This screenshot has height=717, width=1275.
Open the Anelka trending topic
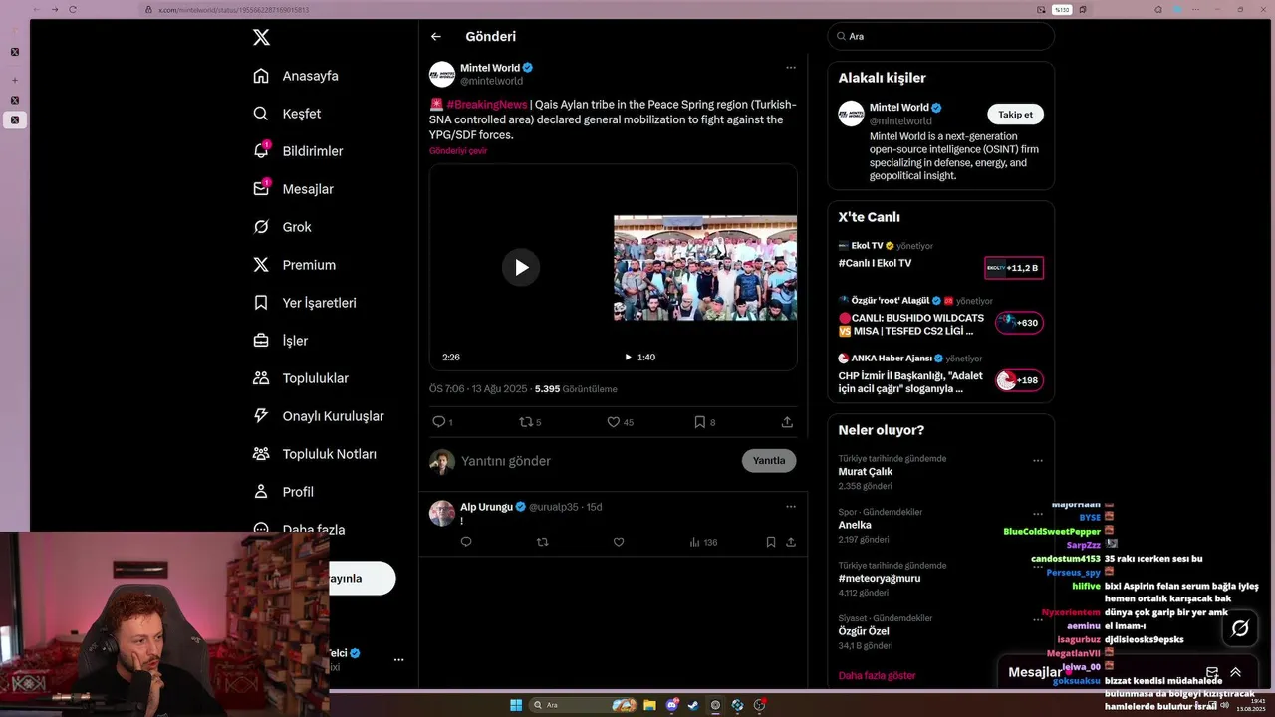coord(855,525)
